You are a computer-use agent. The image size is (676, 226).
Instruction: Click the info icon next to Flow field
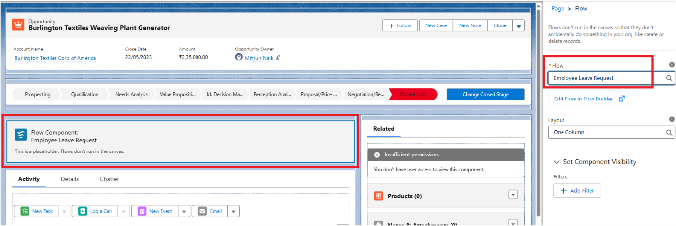click(x=672, y=65)
